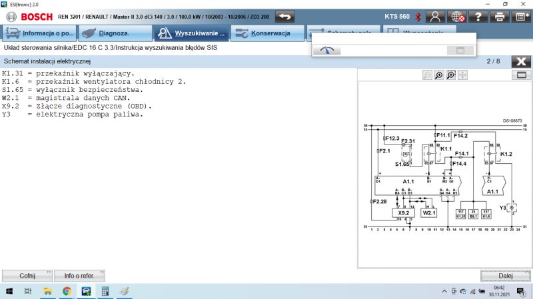Click the Schemat instalacji elektrycznej header
Screen dimensions: 533x299
coord(47,61)
